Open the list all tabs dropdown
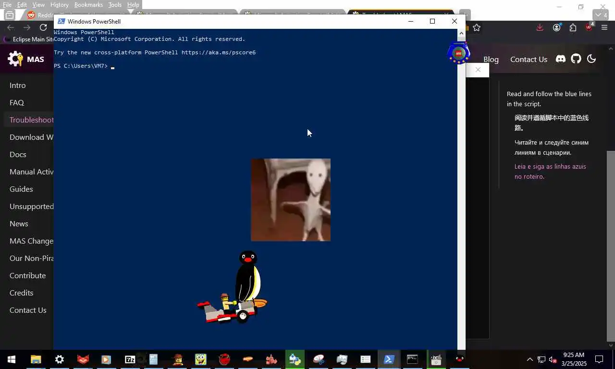The height and width of the screenshot is (369, 615). tap(601, 15)
